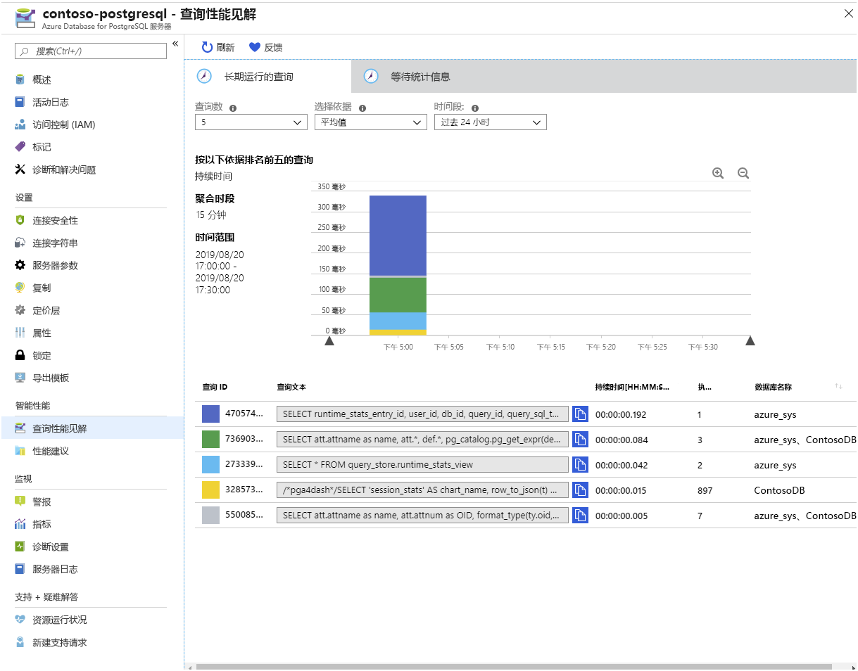
Task: Click the blue segment of the 5:00 chart bar
Action: 398,235
